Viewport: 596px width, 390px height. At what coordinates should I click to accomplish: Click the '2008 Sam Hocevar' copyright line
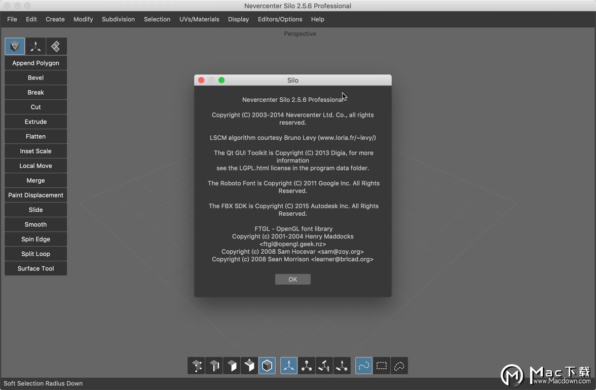coord(293,252)
